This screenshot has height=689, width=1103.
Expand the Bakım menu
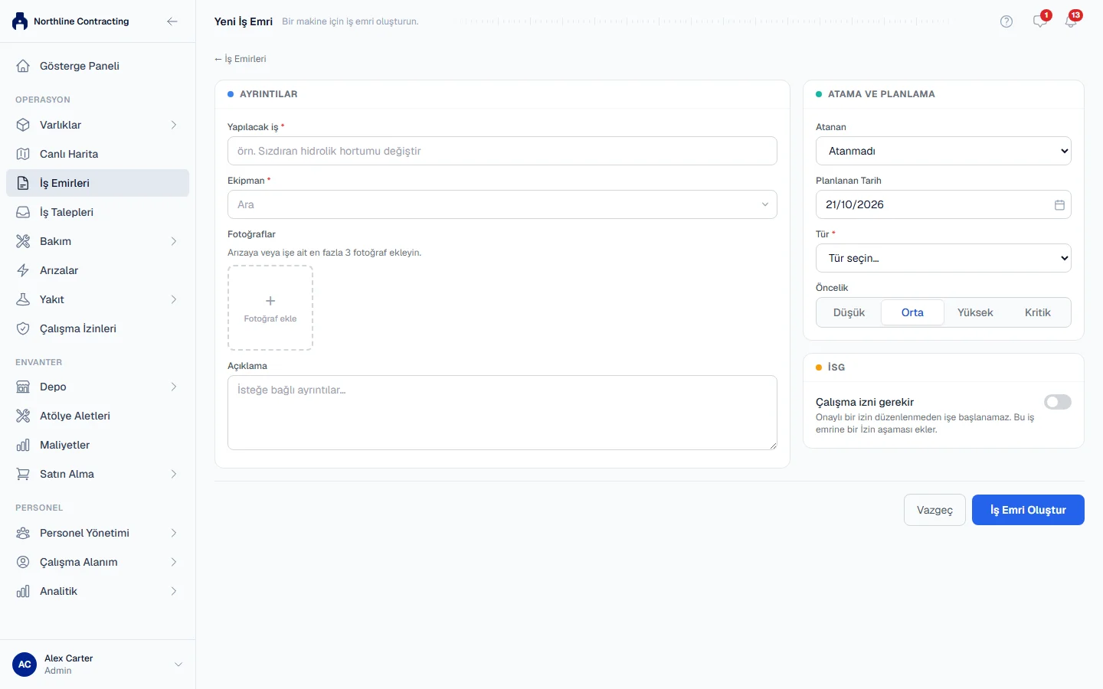pyautogui.click(x=97, y=241)
